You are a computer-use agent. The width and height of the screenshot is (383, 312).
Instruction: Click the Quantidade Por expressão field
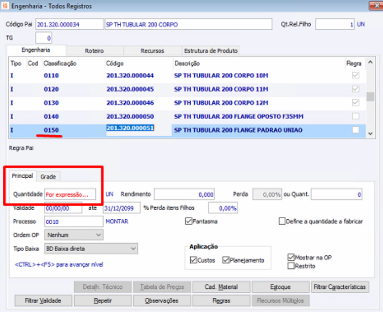(70, 194)
